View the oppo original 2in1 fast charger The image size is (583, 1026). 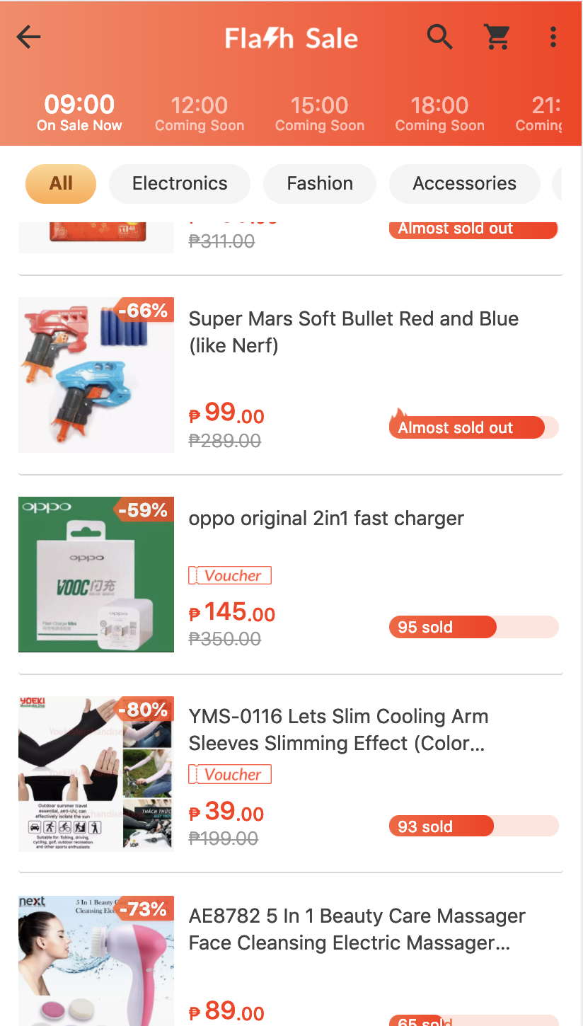pos(325,518)
